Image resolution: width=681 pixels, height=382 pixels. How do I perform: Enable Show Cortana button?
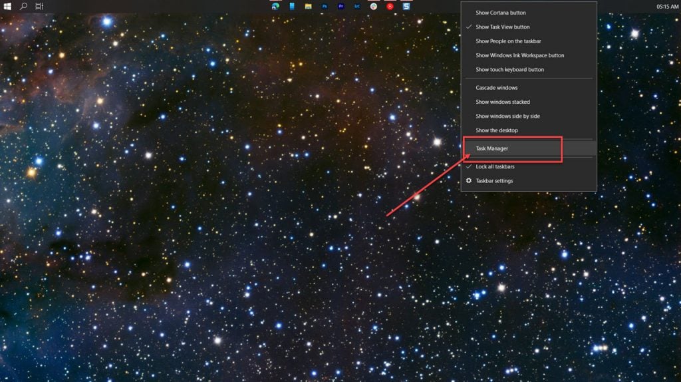point(529,13)
